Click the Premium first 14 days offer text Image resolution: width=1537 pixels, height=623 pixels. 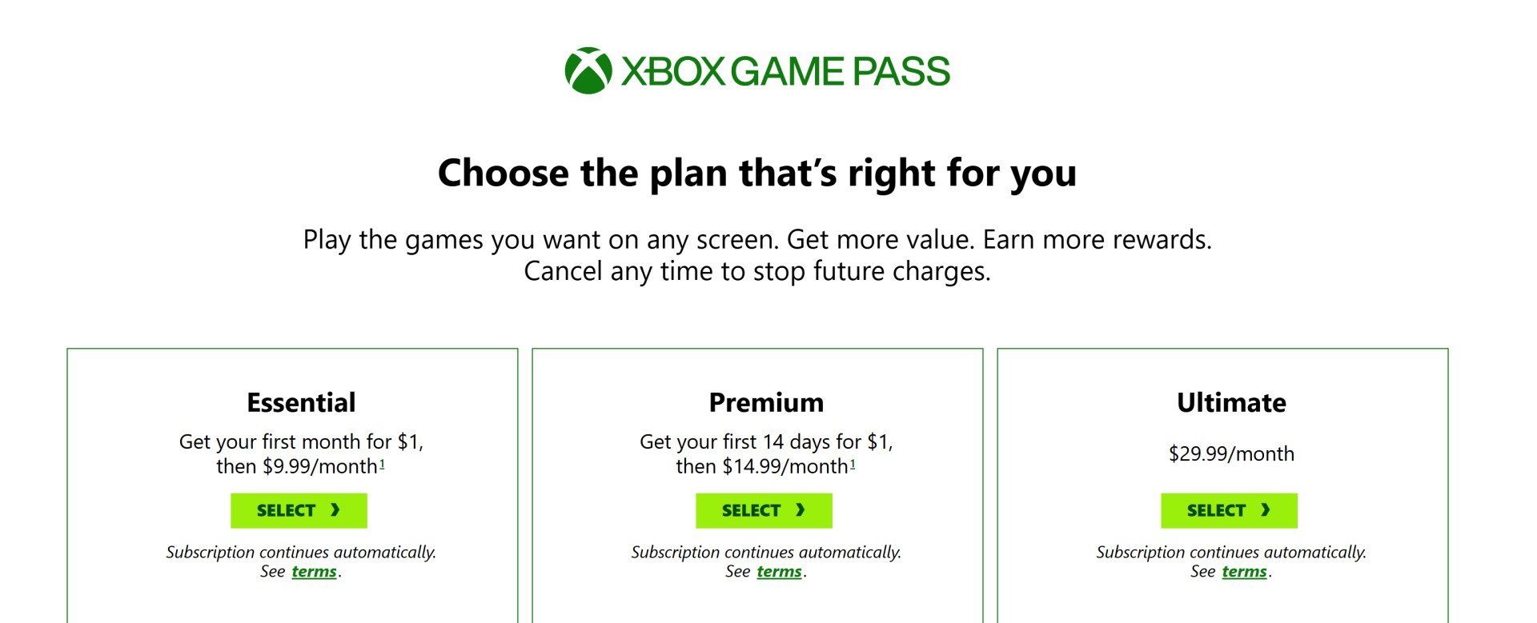pos(766,441)
